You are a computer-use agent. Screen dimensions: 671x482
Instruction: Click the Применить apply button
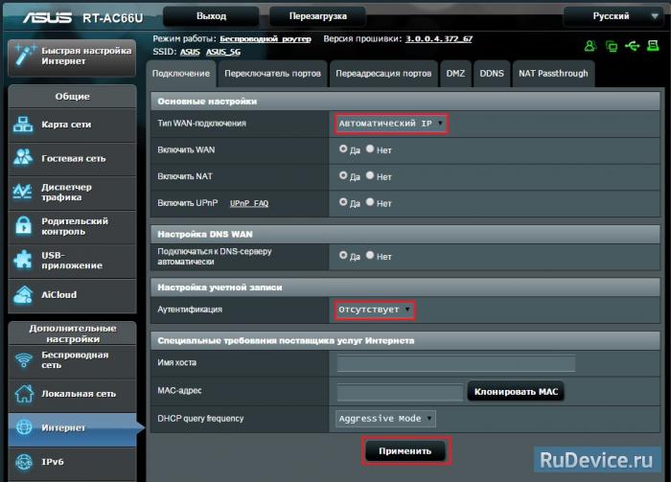(x=405, y=450)
